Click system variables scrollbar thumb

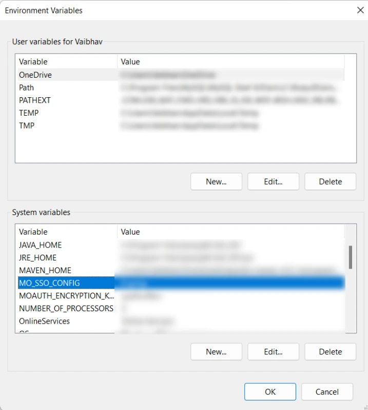(x=351, y=257)
